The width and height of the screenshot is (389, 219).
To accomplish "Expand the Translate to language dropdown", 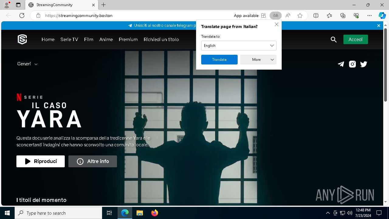I will pyautogui.click(x=239, y=46).
